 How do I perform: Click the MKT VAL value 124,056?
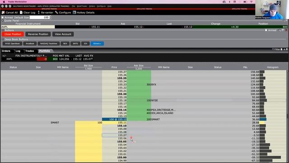tap(64, 59)
